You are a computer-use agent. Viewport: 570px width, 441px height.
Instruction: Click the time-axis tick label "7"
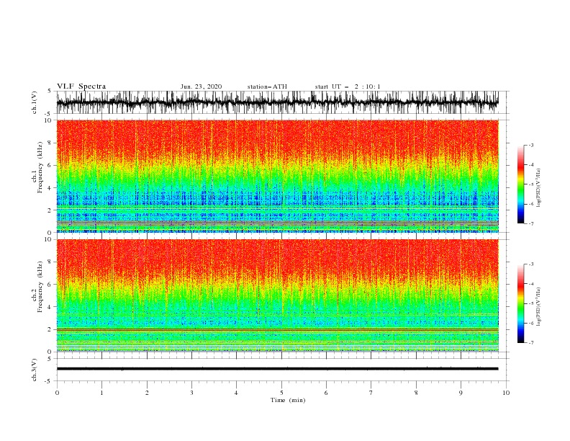click(x=371, y=393)
